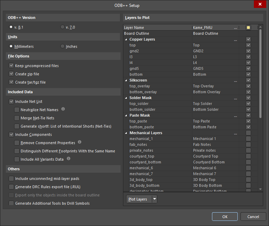
Task: Select ODB++ version 8.1
Action: 11,27
